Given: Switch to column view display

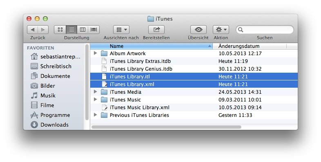Looking at the screenshot, I should pos(83,30).
